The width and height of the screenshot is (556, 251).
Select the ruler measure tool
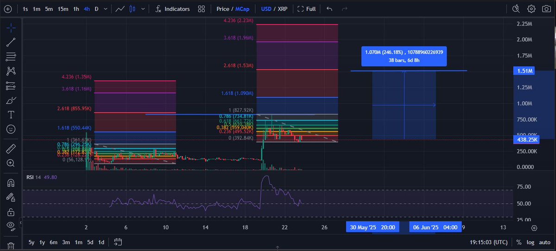click(x=12, y=149)
